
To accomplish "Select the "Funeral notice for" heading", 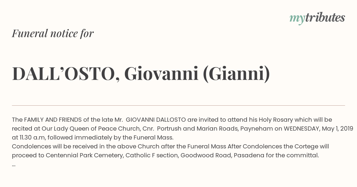I will pos(53,33).
